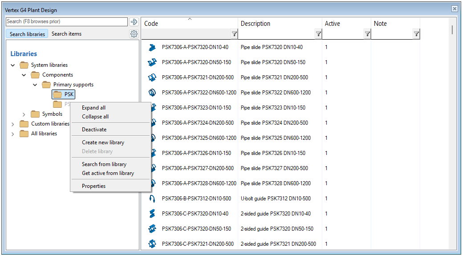Close the Vertex G4 Plant Design window
Screen dimensions: 462x256
pyautogui.click(x=454, y=8)
